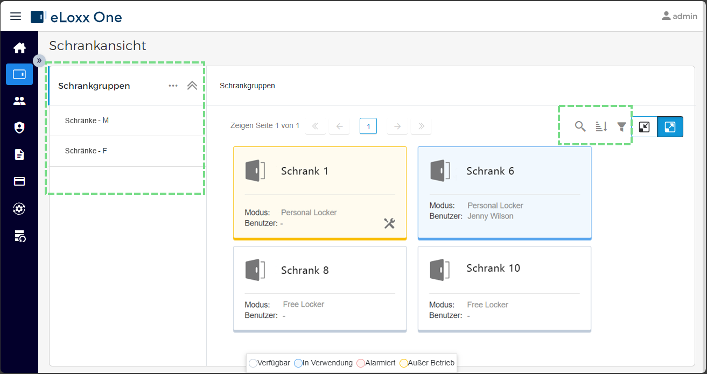The image size is (707, 374).
Task: Click the Außer Betrieb legend circle
Action: (x=404, y=363)
